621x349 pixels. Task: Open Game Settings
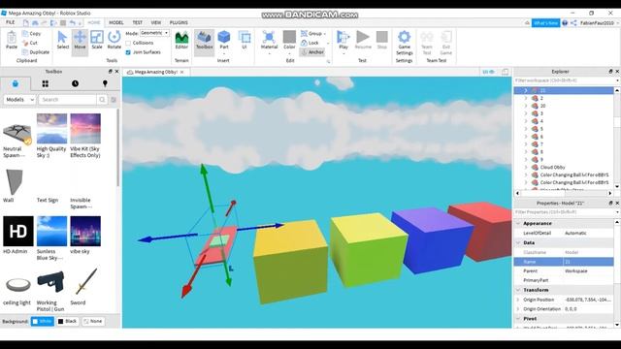coord(404,43)
